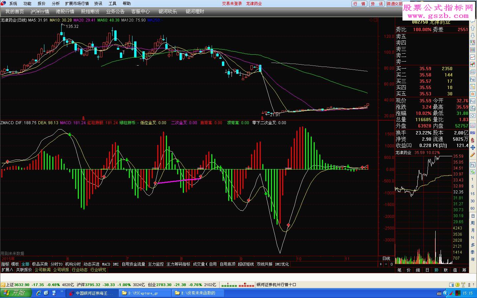Image resolution: width=477 pixels, height=298 pixels.
Task: Select the 季 quarterly period
Action: point(473,252)
